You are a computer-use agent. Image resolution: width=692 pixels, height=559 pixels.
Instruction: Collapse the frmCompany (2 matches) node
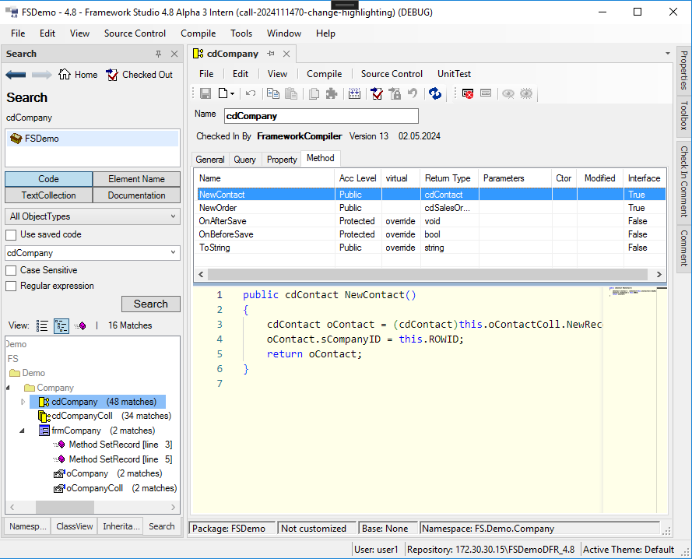point(22,431)
